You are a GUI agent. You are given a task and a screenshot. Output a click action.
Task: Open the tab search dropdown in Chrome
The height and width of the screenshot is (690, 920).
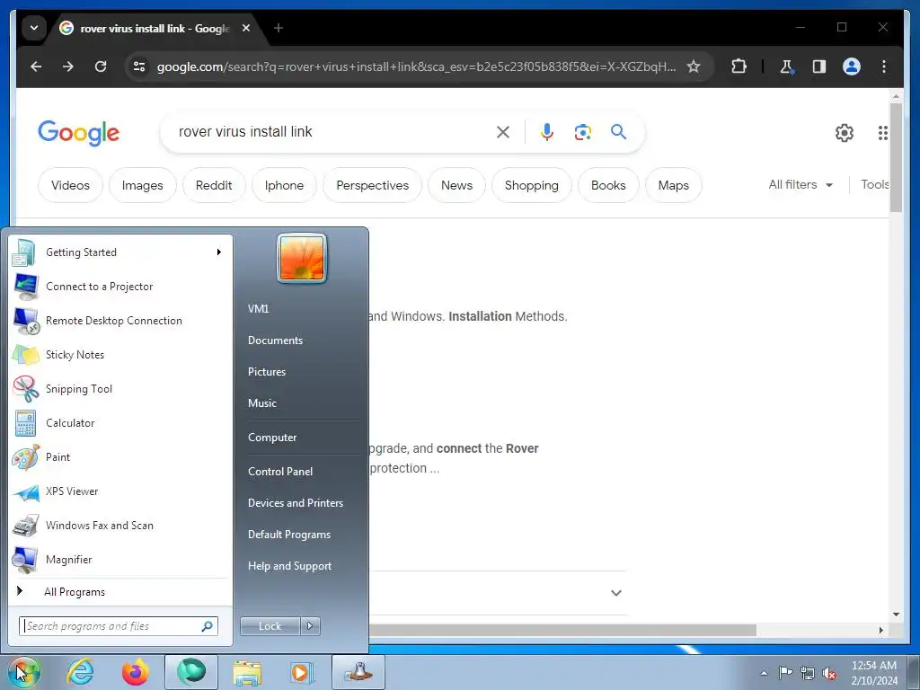[34, 28]
